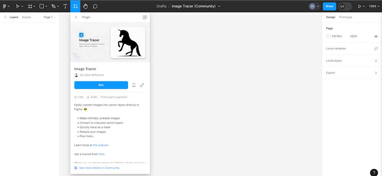
Task: Click the Share button
Action: pyautogui.click(x=329, y=7)
